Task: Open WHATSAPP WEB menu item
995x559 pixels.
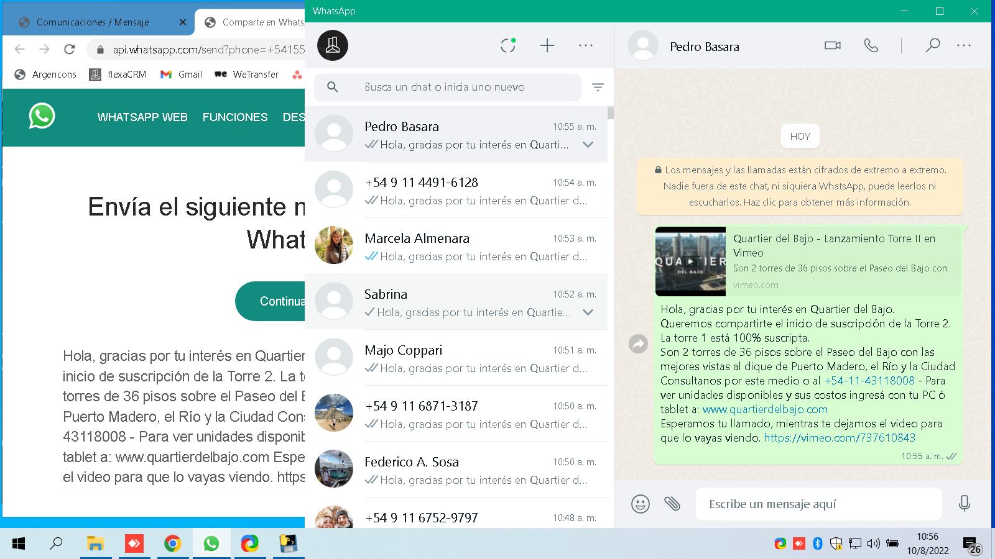Action: click(142, 117)
